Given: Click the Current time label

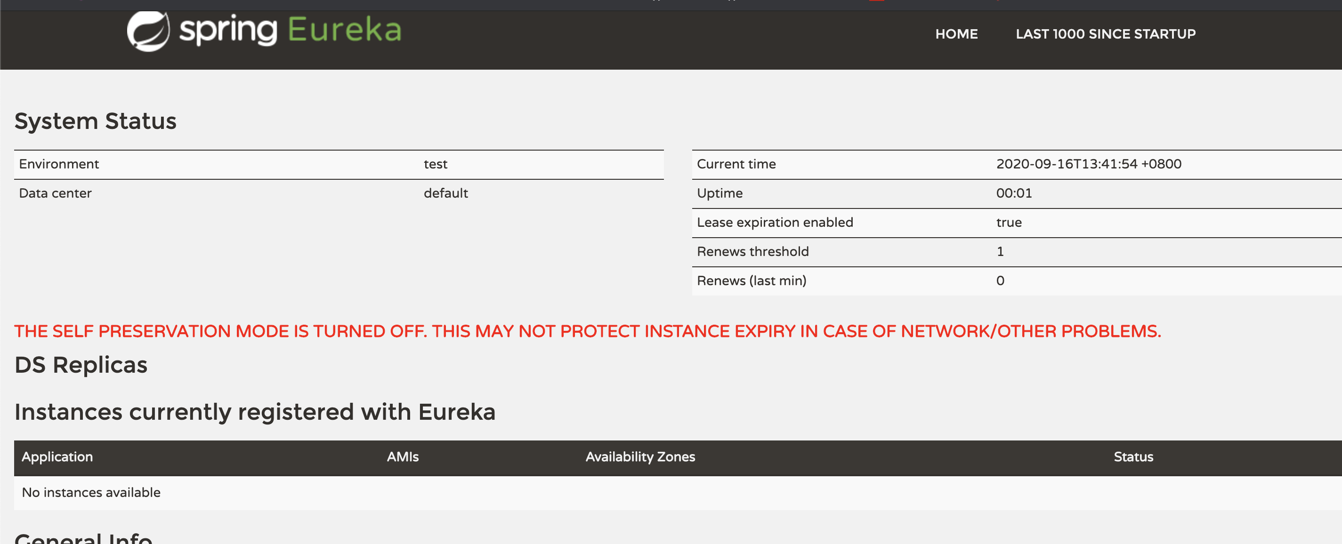Looking at the screenshot, I should (736, 164).
